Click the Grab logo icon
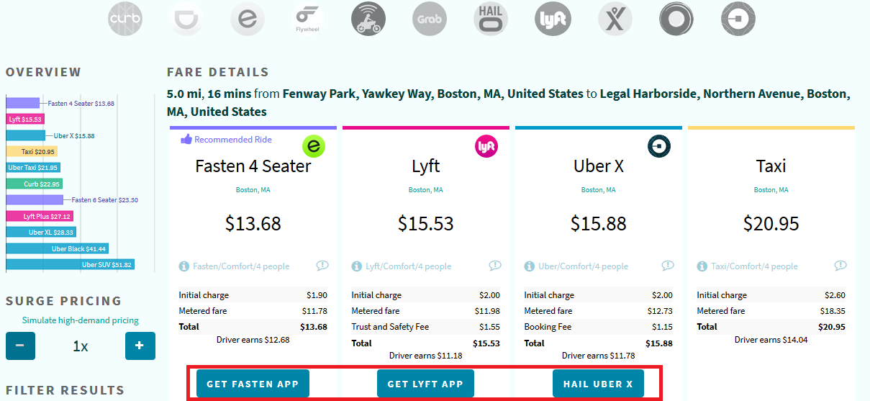This screenshot has height=401, width=870. tap(430, 19)
